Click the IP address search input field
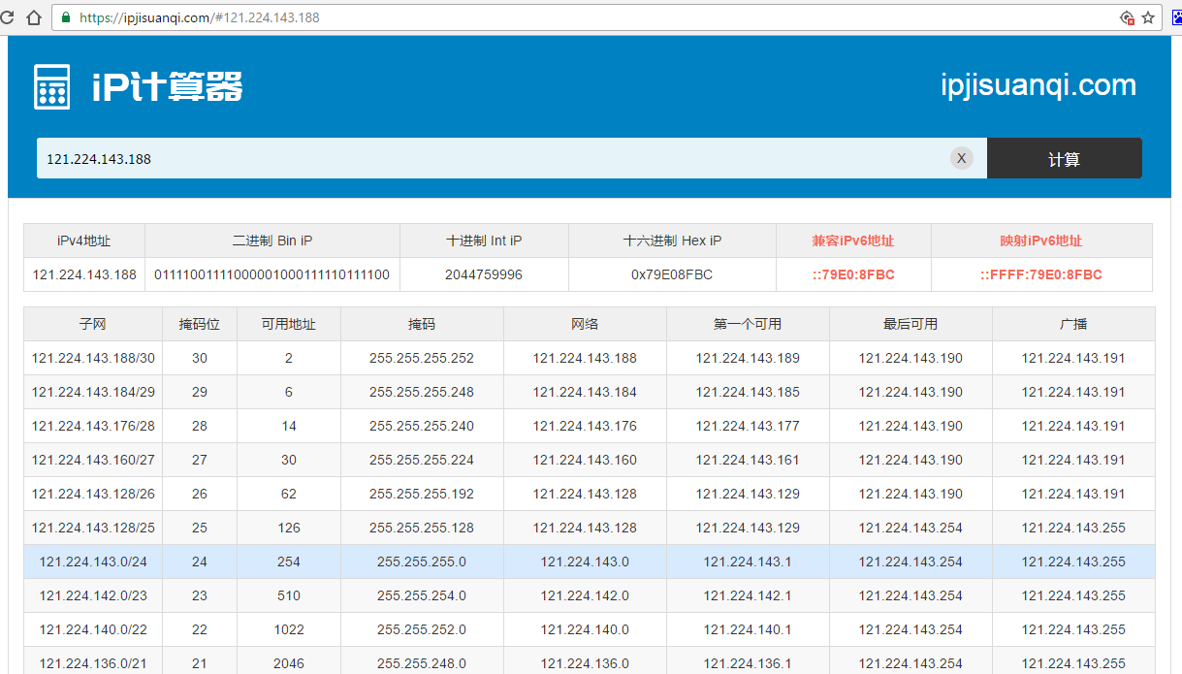Image resolution: width=1182 pixels, height=674 pixels. pos(388,157)
